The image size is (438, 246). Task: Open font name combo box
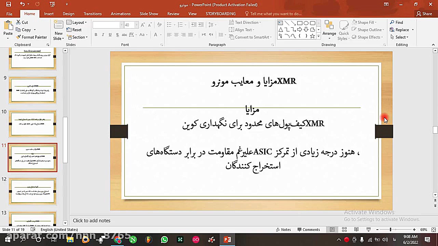[x=108, y=25]
